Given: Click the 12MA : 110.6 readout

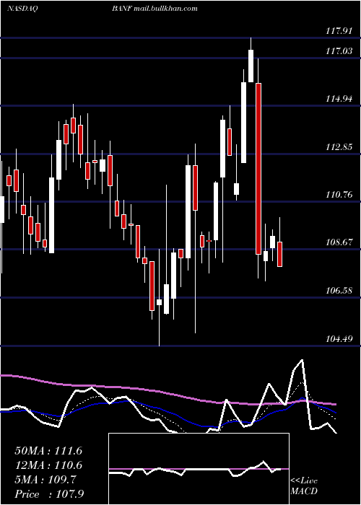Looking at the screenshot, I should tap(48, 465).
